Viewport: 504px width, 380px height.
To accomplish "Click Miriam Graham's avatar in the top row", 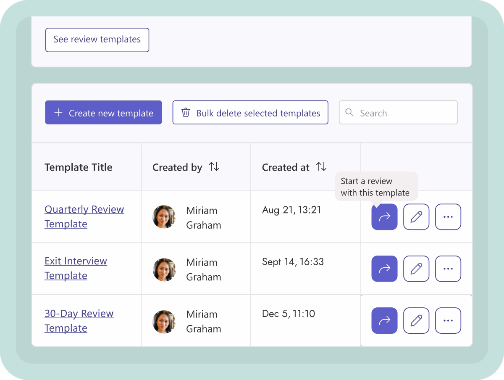I will coord(164,217).
